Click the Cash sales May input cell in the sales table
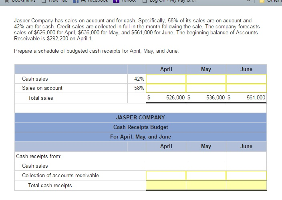This screenshot has width=282, height=200. pyautogui.click(x=206, y=79)
